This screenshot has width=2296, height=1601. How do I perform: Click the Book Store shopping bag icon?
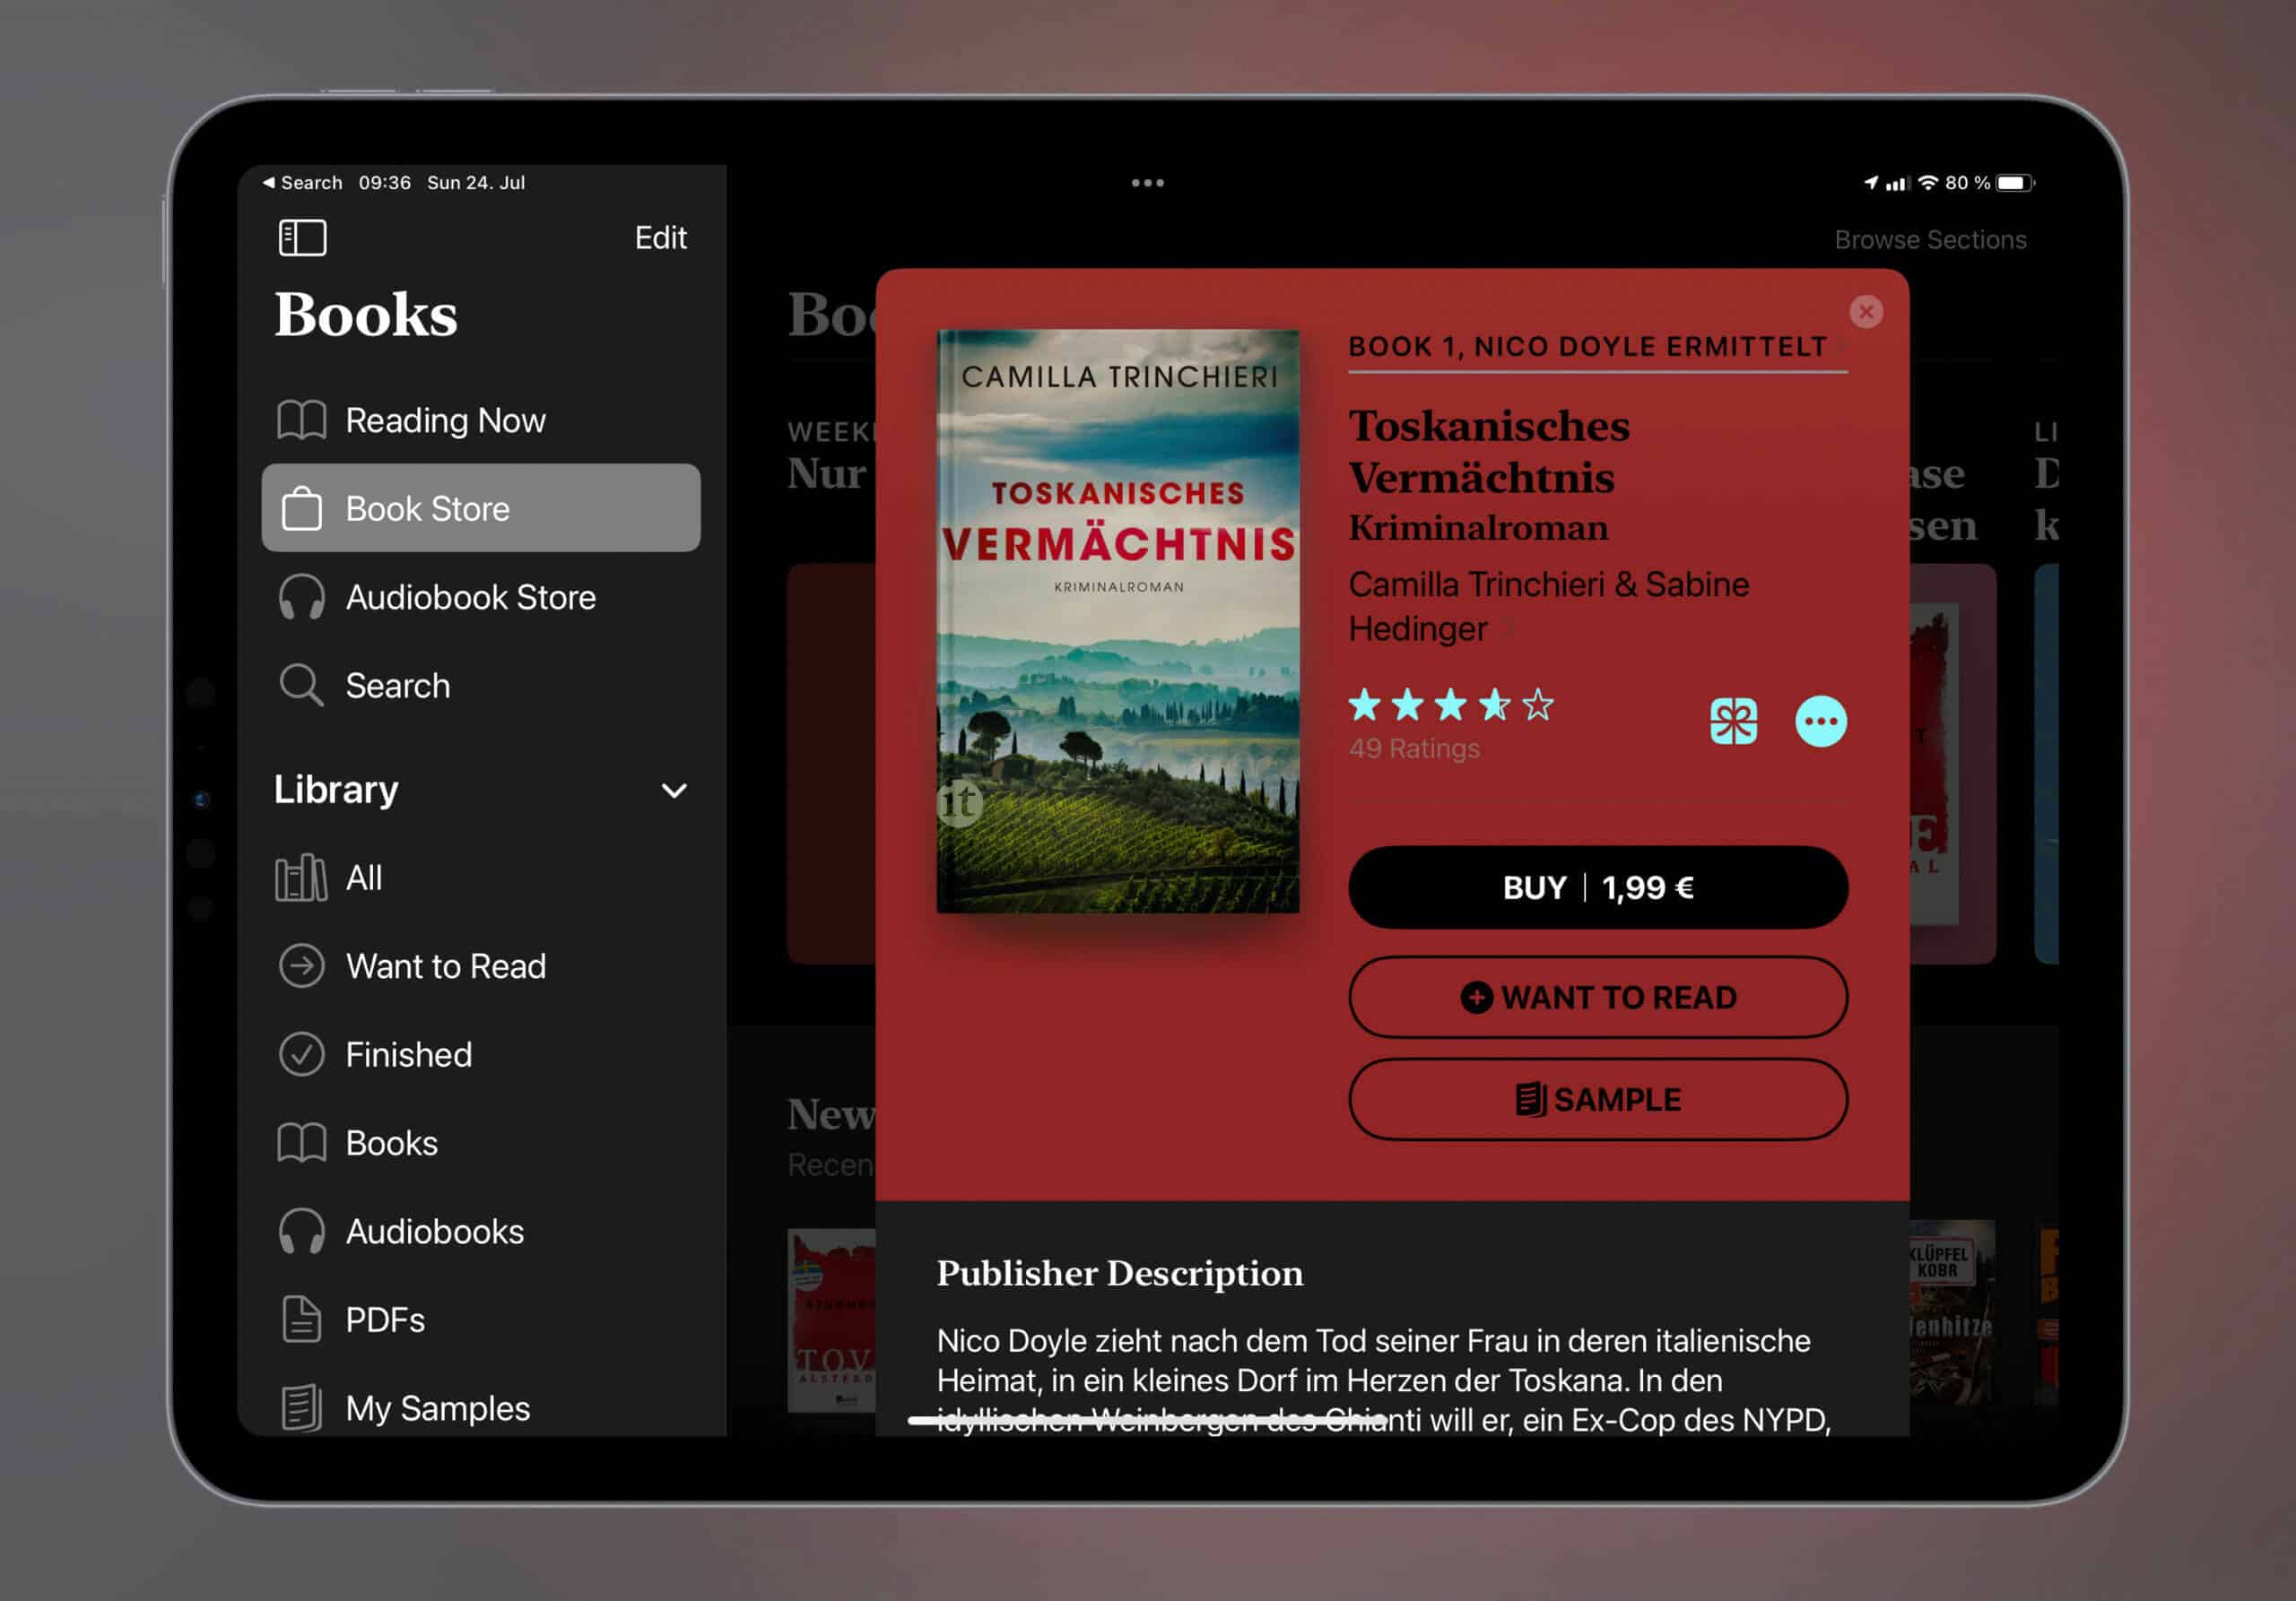tap(301, 507)
